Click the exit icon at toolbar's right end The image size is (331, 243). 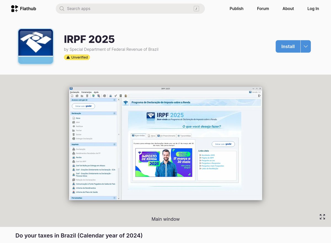coord(259,96)
